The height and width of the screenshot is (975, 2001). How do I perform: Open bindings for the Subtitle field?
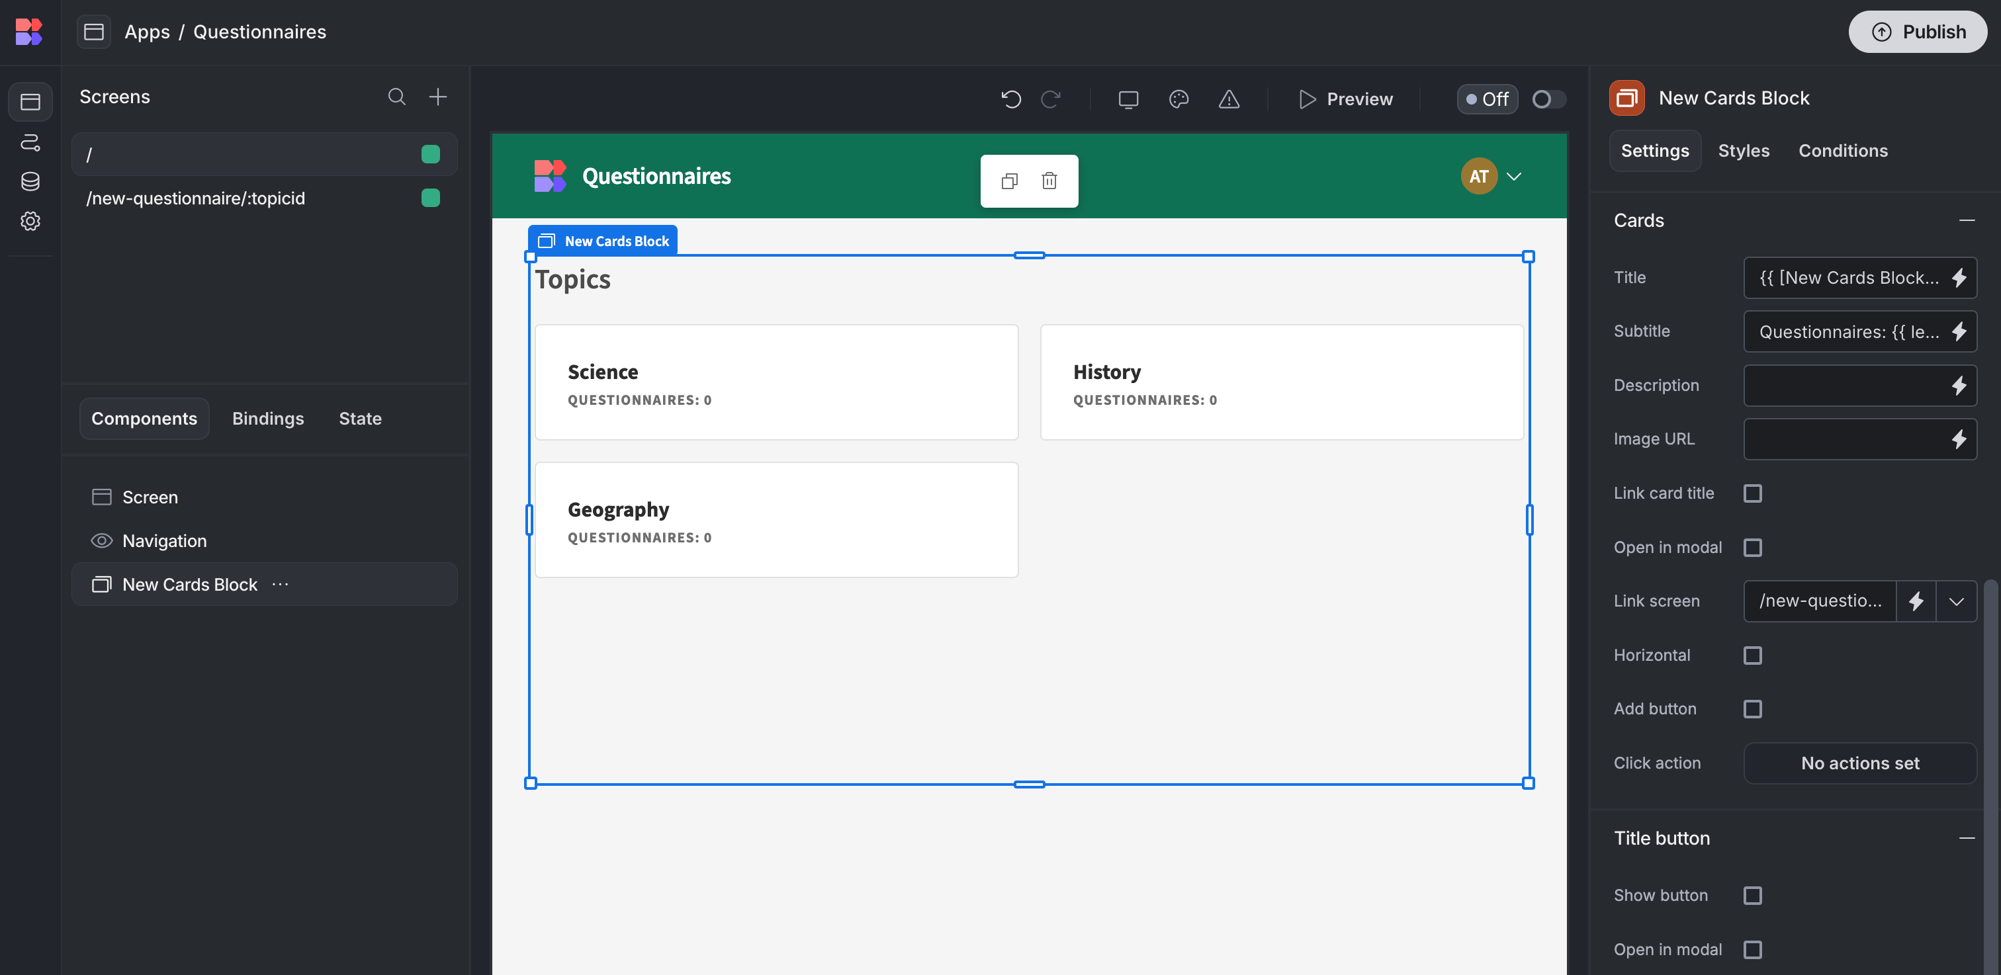(x=1958, y=331)
